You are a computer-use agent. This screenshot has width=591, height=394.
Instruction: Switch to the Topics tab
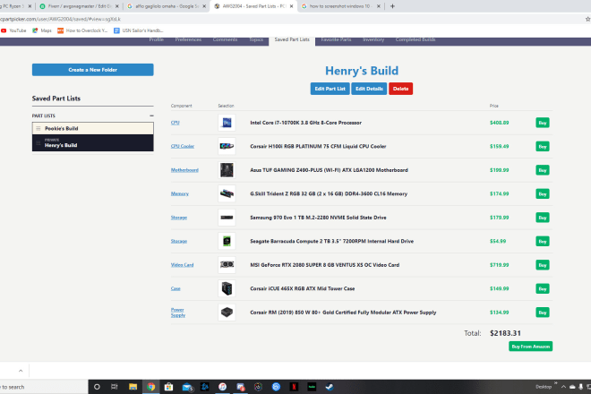256,39
